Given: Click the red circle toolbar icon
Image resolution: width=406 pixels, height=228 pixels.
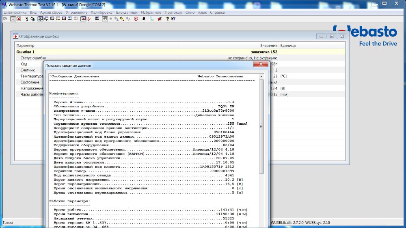Looking at the screenshot, I should point(136,19).
